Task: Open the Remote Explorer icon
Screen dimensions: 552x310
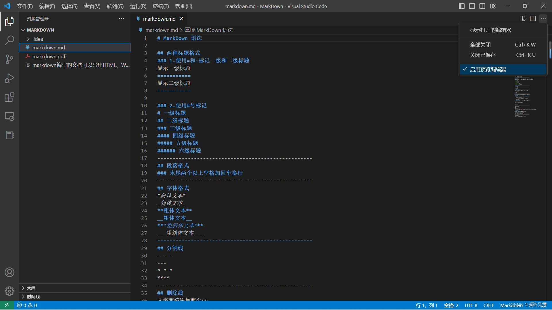Action: tap(9, 116)
